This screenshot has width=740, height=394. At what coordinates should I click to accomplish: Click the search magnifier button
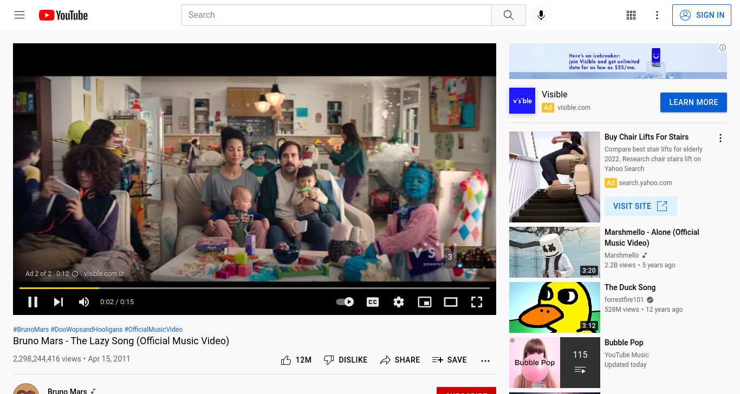[x=508, y=15]
